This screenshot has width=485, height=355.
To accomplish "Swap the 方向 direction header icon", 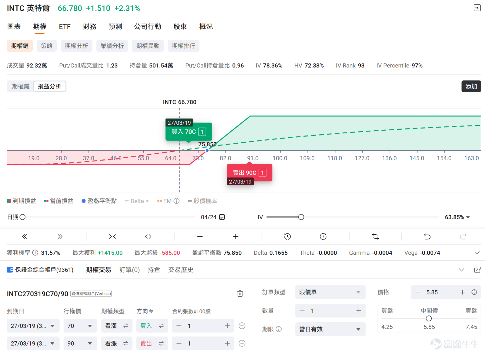I will (151, 311).
